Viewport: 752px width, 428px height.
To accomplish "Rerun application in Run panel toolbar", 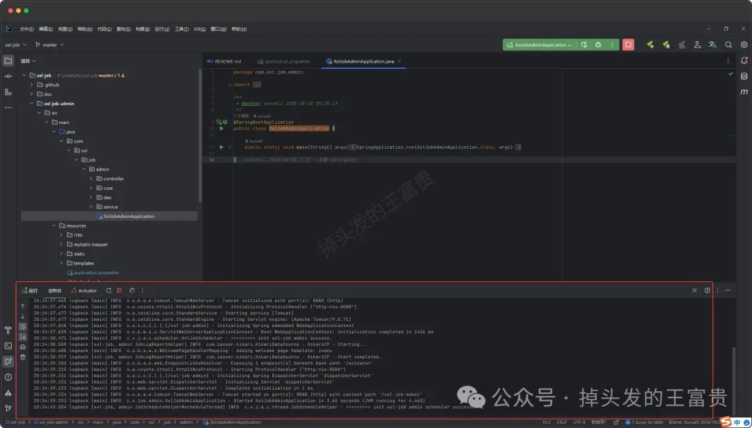I will point(109,290).
